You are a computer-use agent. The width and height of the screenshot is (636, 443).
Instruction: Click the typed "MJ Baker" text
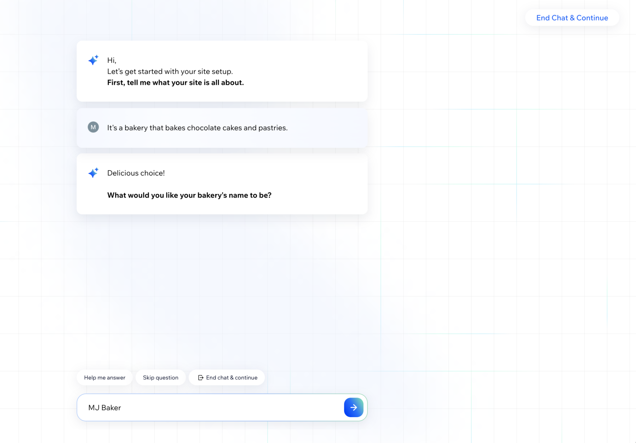[x=105, y=408]
